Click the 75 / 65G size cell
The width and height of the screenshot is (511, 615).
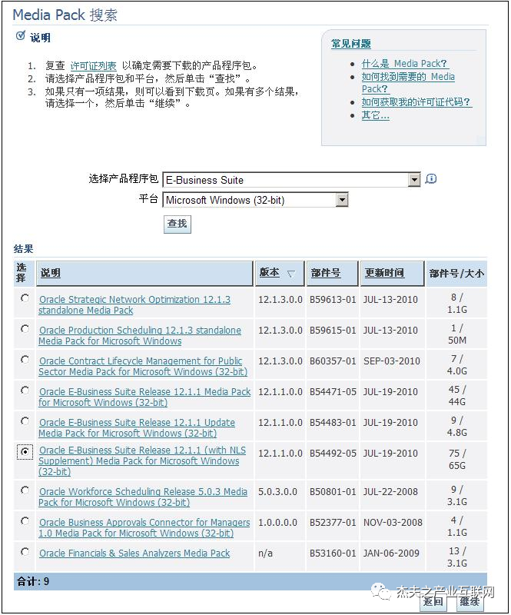coord(457,459)
